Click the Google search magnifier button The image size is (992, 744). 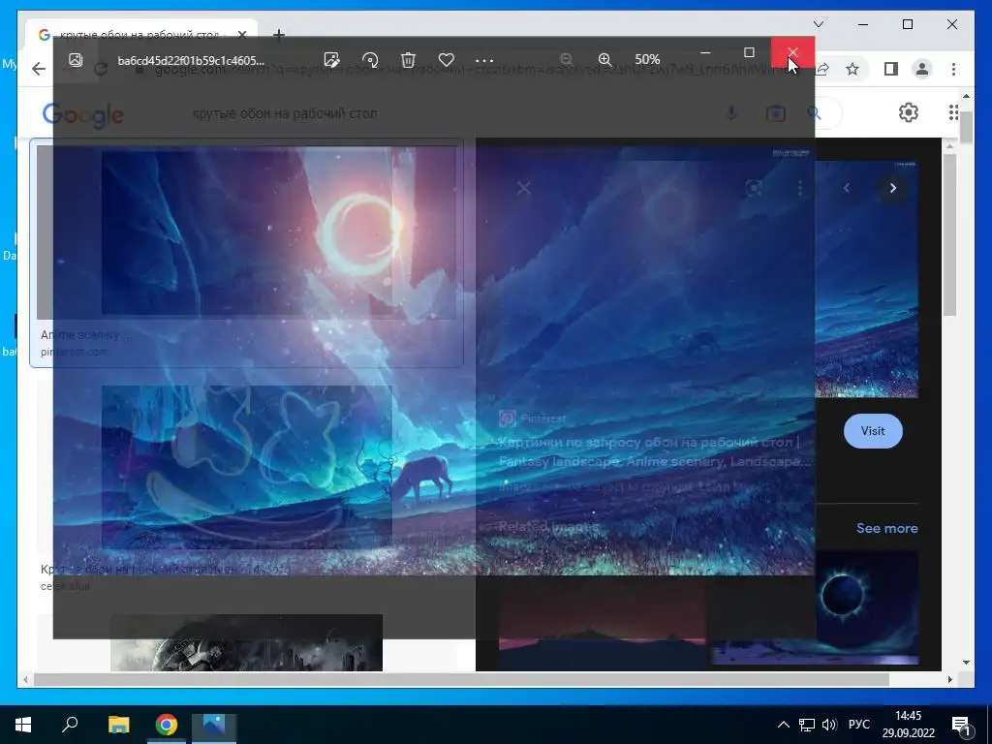(815, 113)
